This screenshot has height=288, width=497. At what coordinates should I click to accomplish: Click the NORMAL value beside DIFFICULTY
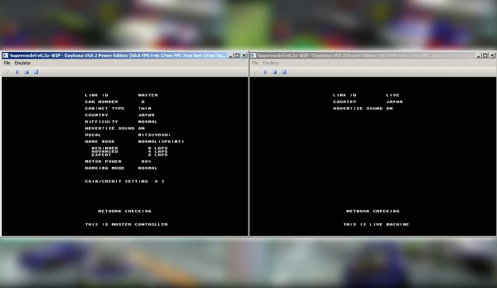tap(147, 122)
